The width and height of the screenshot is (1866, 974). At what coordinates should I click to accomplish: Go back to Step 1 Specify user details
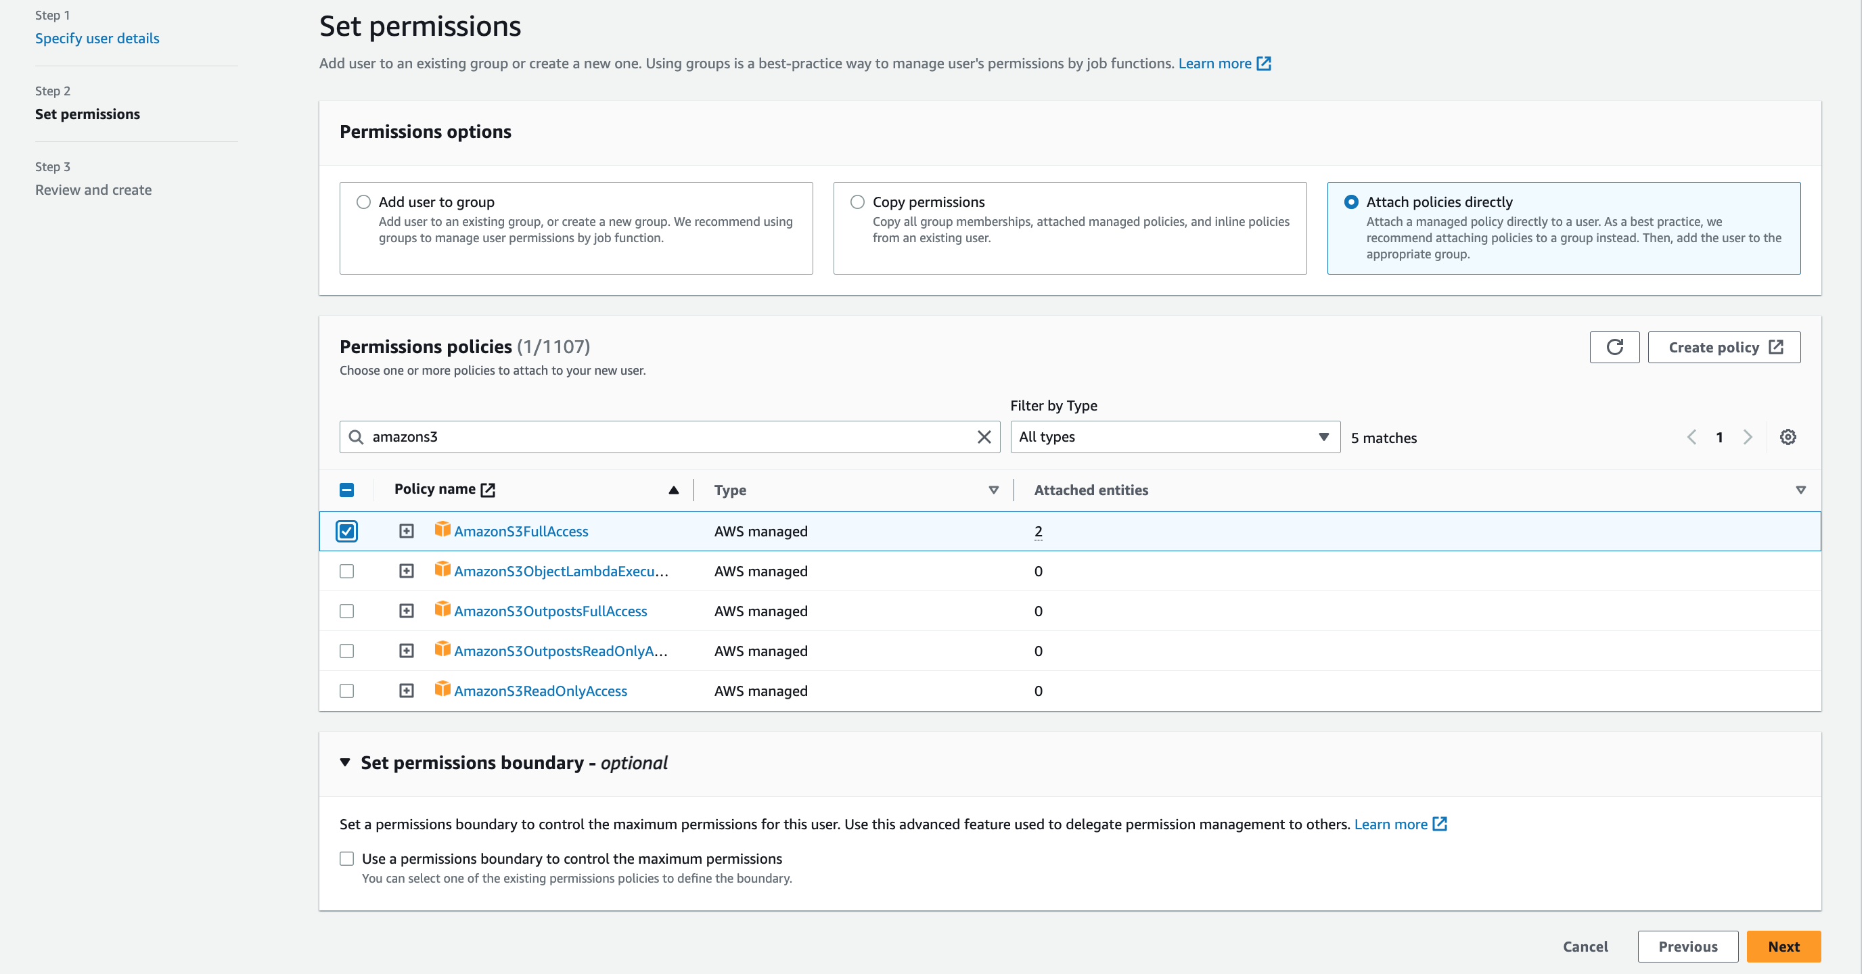click(x=97, y=38)
